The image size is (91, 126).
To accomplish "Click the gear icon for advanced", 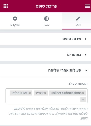I will (x=15, y=19).
